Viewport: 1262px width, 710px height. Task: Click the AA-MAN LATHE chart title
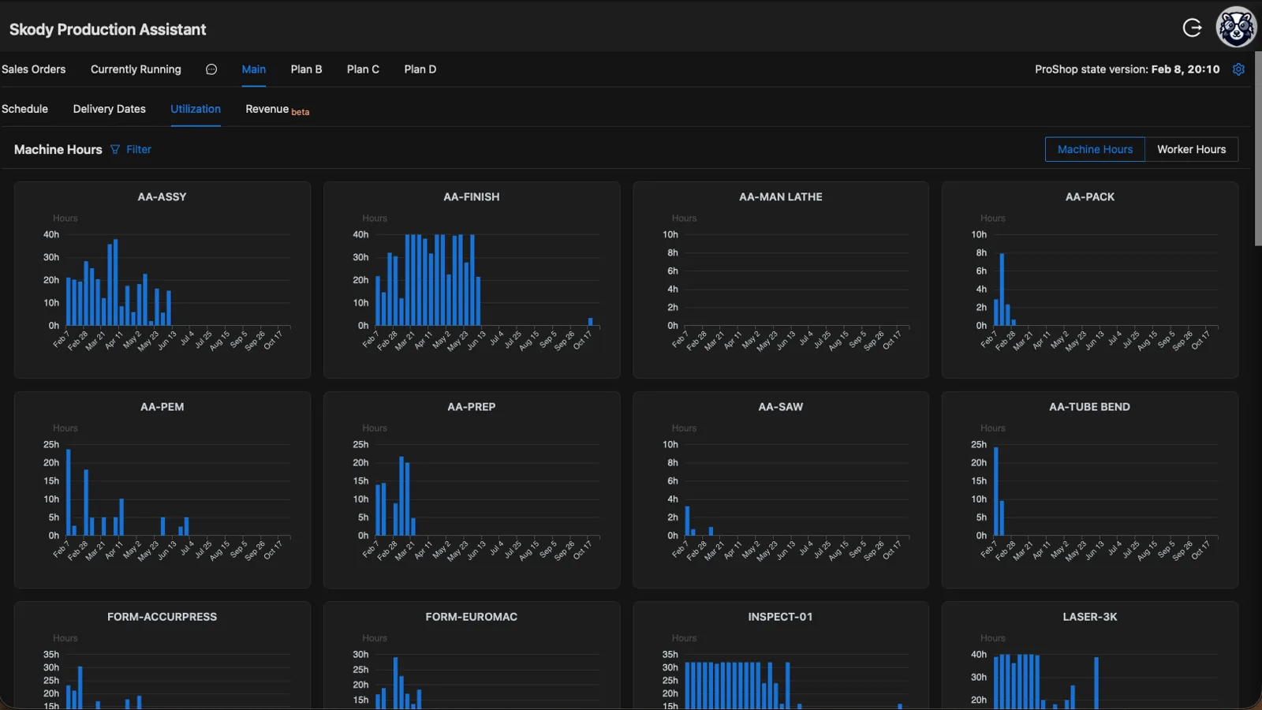click(x=780, y=196)
